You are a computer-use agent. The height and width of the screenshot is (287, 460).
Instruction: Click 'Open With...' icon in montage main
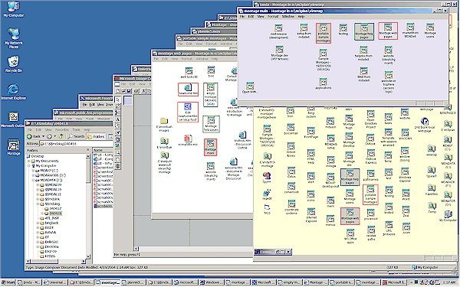tap(250, 87)
